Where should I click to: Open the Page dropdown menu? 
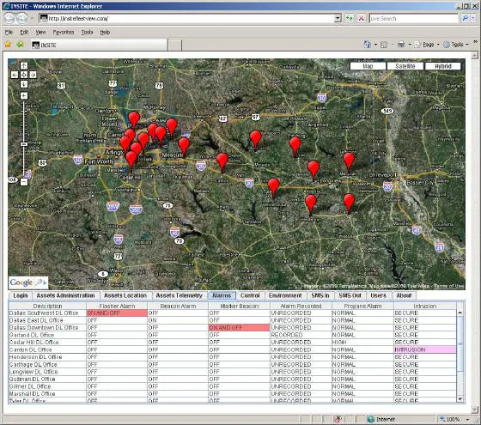click(x=428, y=45)
